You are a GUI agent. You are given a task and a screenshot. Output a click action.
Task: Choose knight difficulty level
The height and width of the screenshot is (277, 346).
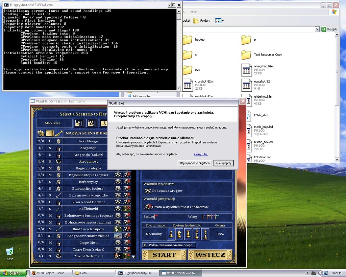180,234
